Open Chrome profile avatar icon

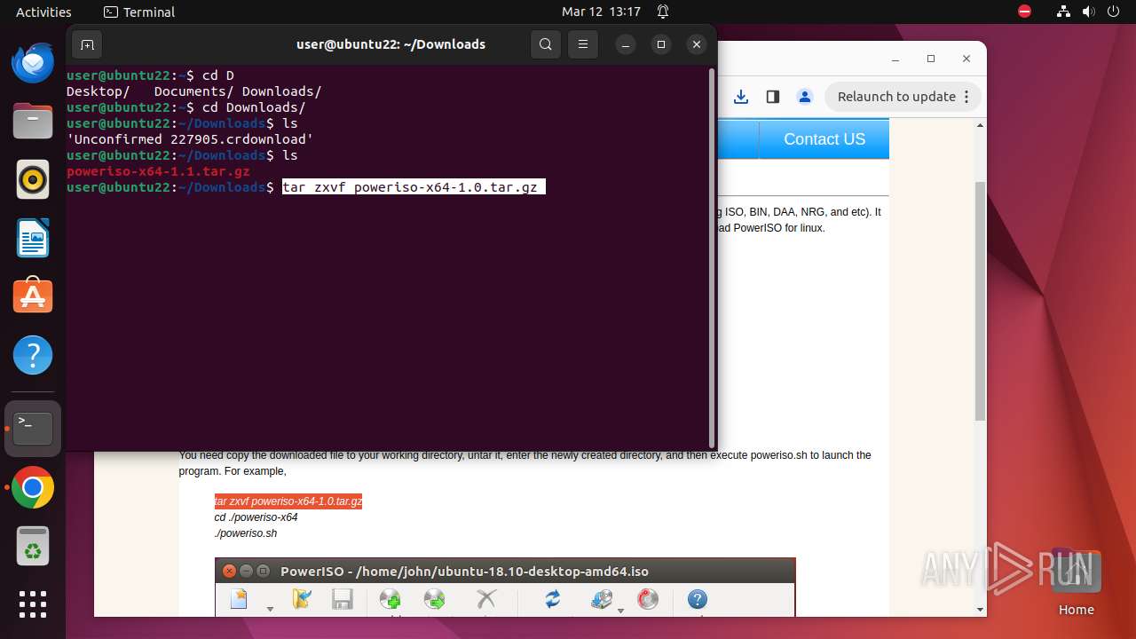804,97
